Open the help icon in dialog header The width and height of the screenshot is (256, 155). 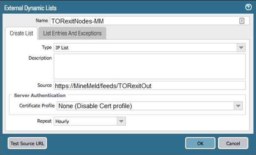tap(248, 7)
